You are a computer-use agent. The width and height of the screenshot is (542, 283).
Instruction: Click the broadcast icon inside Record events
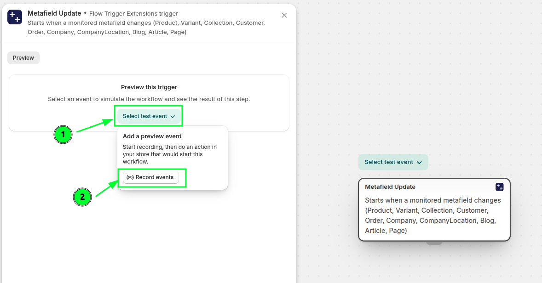tap(130, 177)
